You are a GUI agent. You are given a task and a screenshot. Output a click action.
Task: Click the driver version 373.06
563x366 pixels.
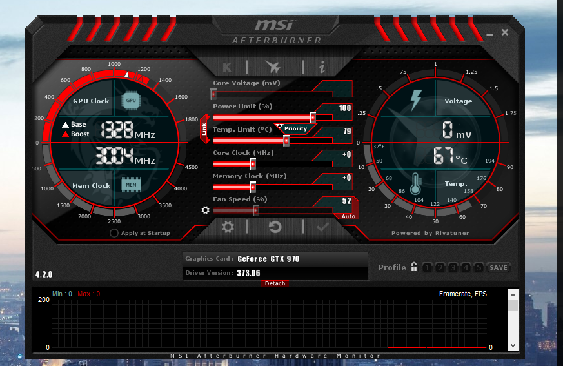point(248,273)
